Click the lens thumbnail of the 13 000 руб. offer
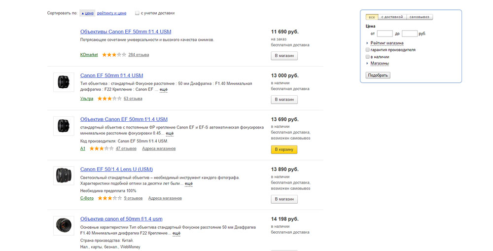493x251 pixels. (x=64, y=82)
